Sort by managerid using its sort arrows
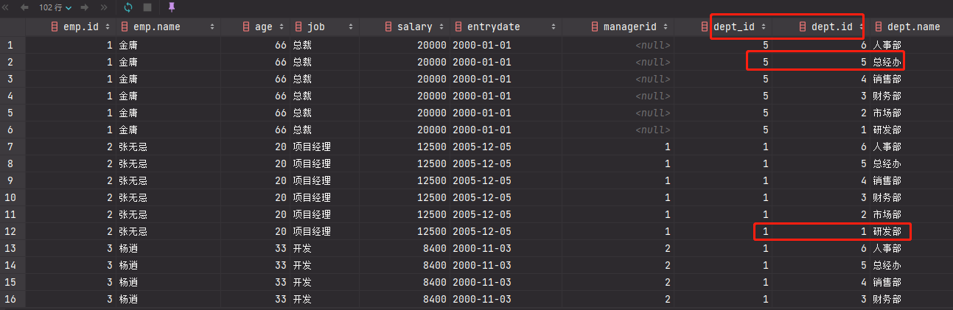 tap(666, 27)
